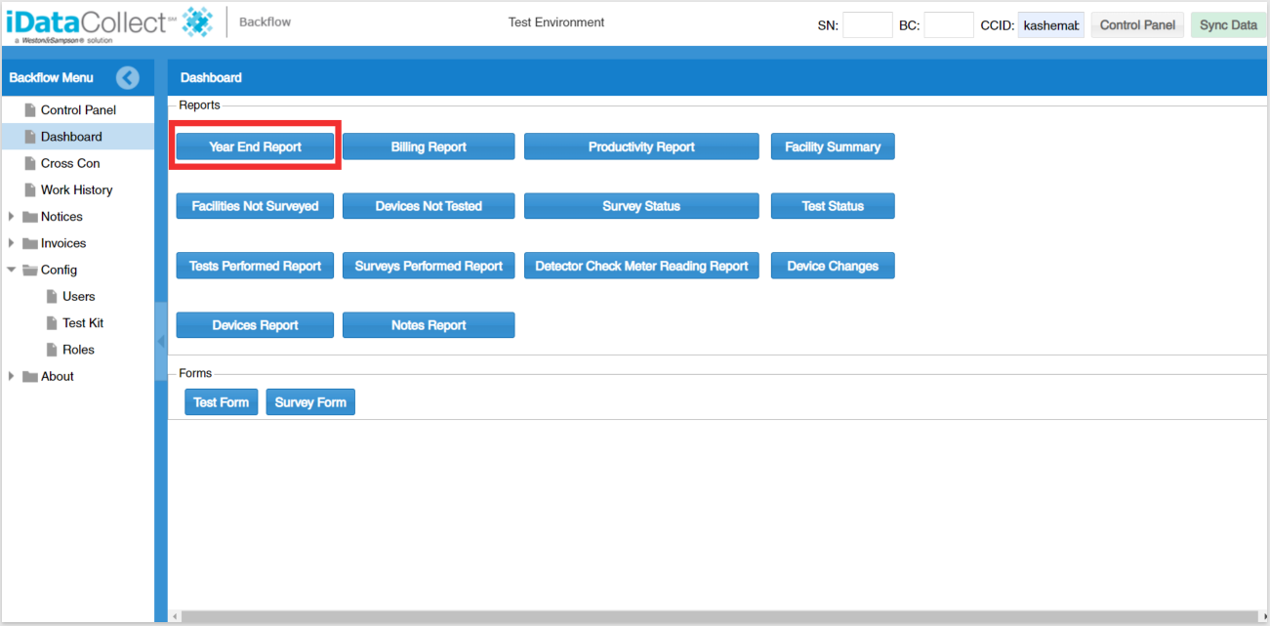Open the Detector Check Meter Reading Report

point(641,266)
